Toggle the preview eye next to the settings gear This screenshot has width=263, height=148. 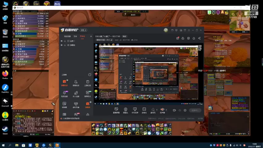(179, 110)
